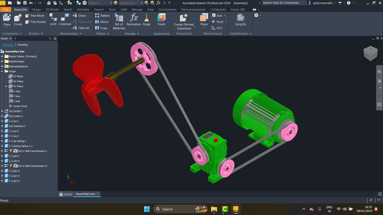Activate the Free Move tool
383x215 pixels.
tap(35, 16)
